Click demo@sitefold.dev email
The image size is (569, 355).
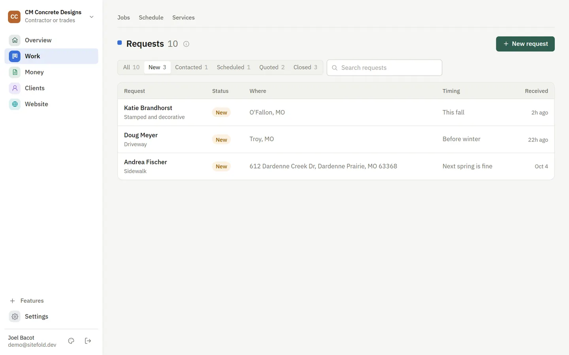point(32,345)
